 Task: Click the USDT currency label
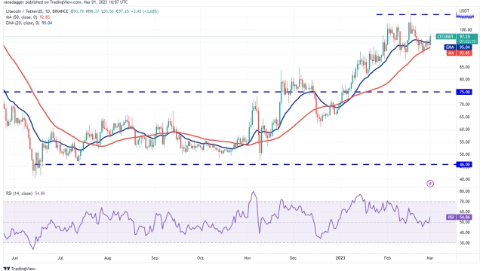(x=464, y=11)
